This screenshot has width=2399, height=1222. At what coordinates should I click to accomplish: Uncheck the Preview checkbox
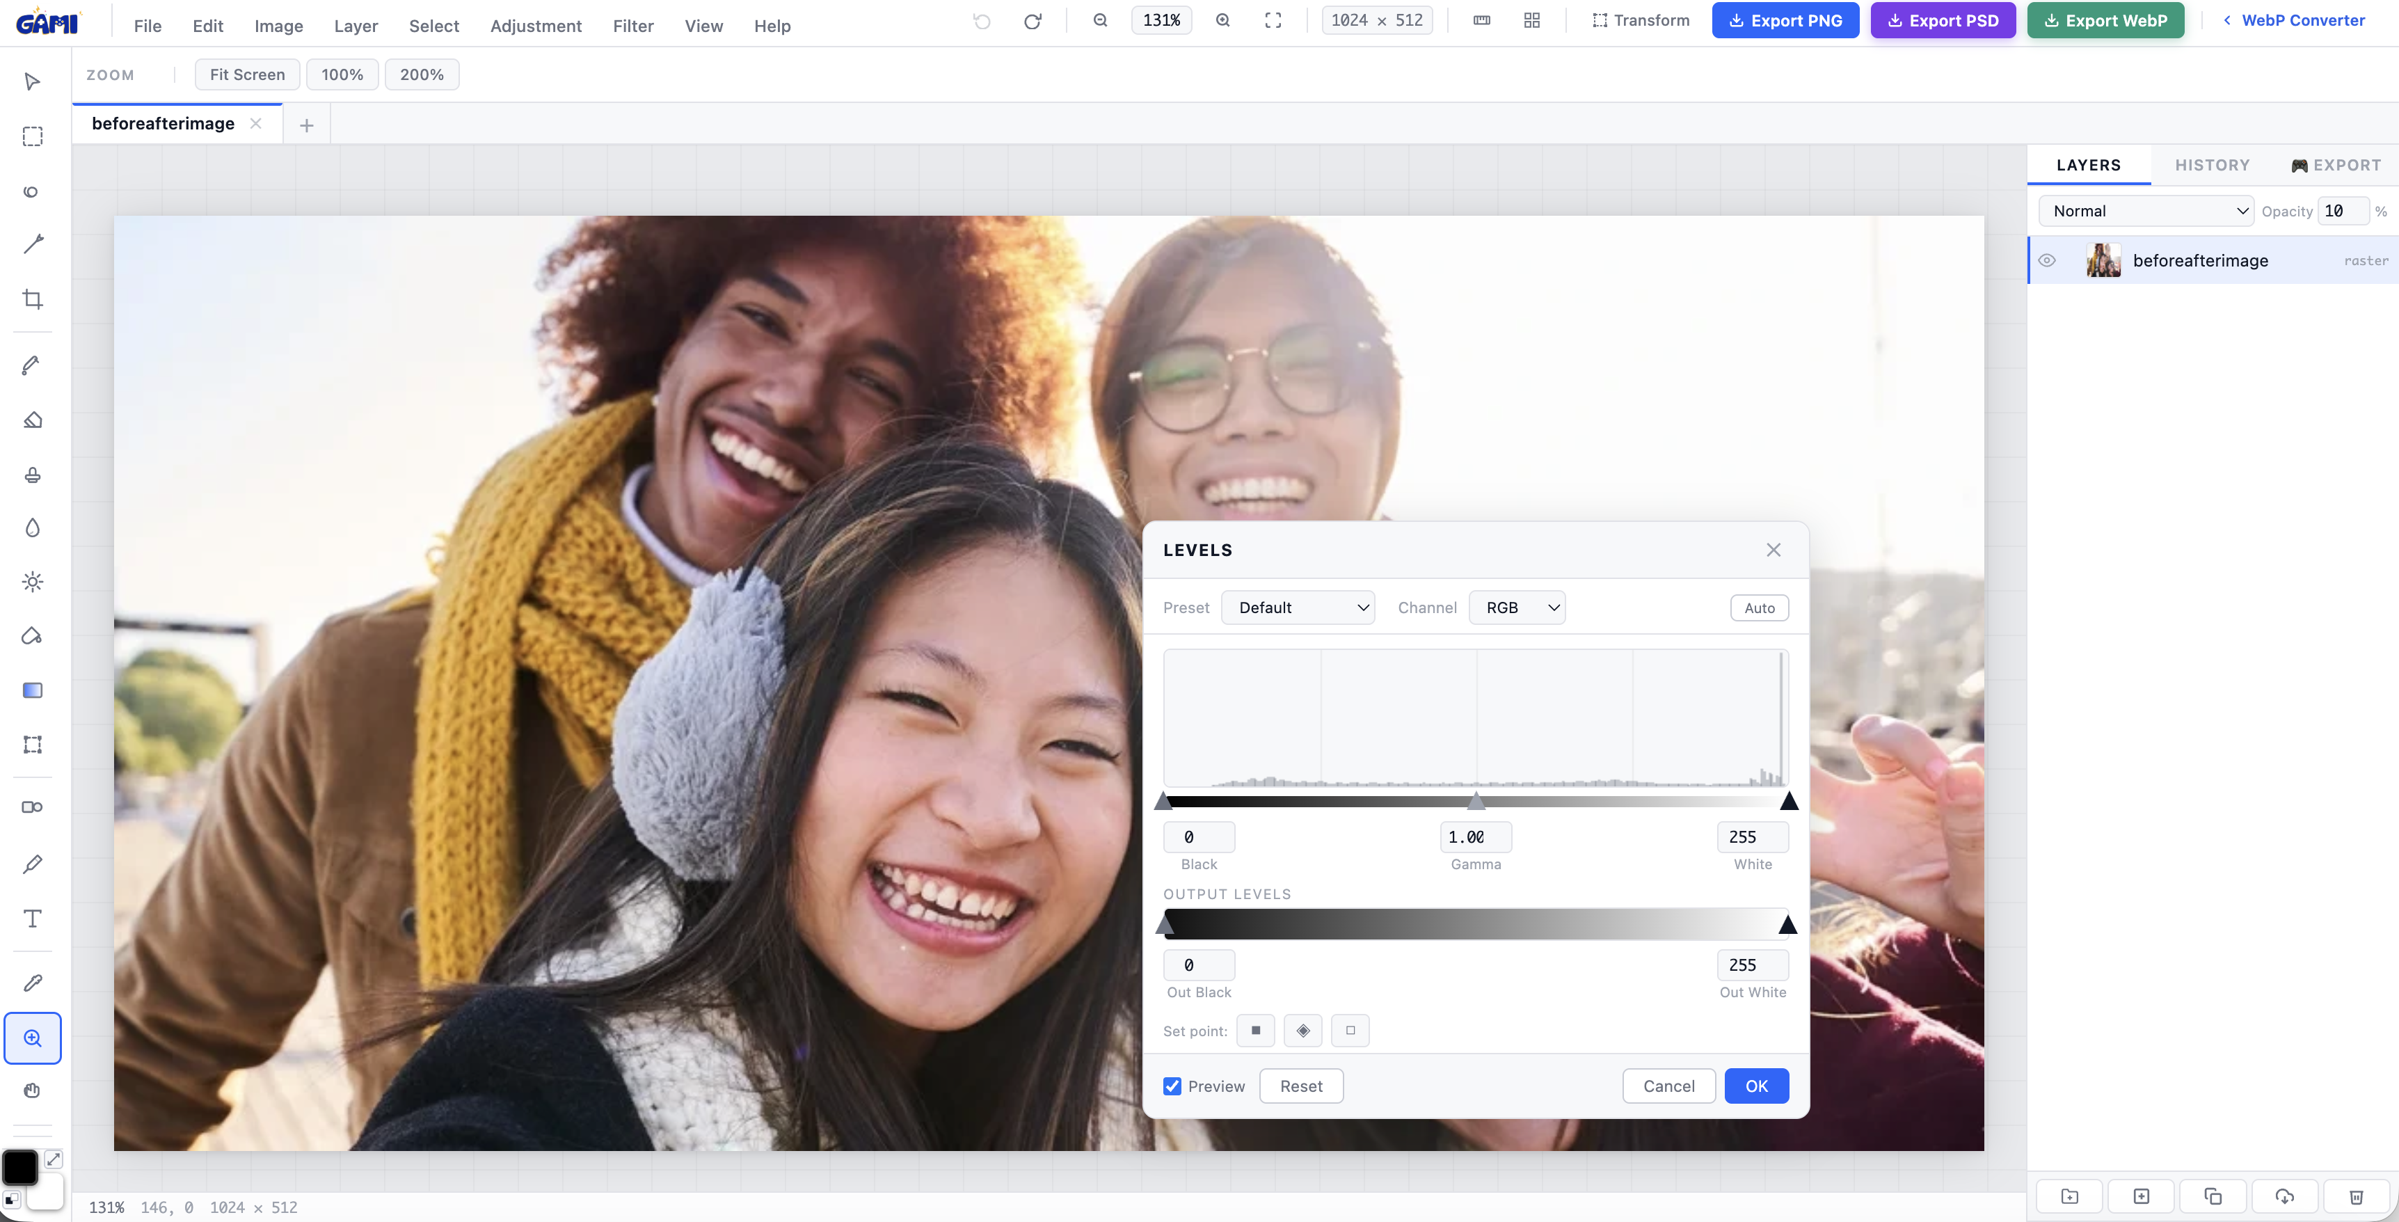[1172, 1086]
